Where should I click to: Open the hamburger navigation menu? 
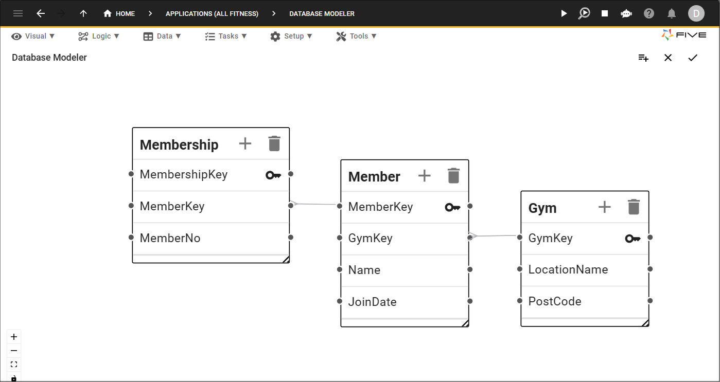[x=18, y=13]
